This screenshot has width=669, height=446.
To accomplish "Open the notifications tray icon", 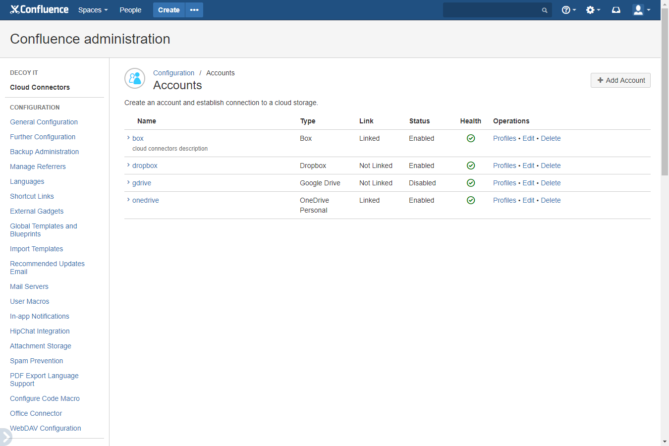I will 616,10.
